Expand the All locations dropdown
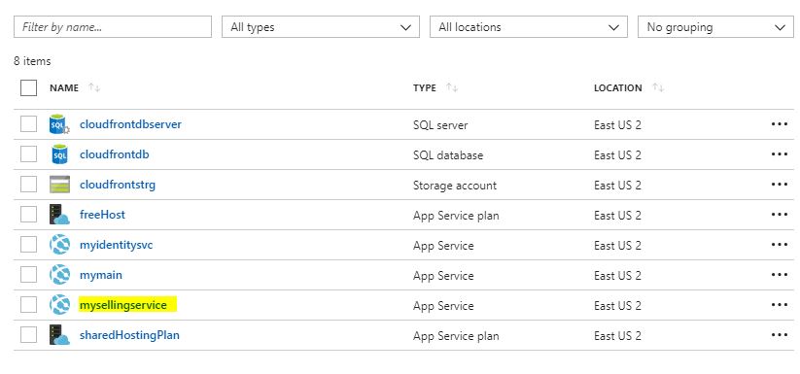The height and width of the screenshot is (374, 800). [529, 27]
